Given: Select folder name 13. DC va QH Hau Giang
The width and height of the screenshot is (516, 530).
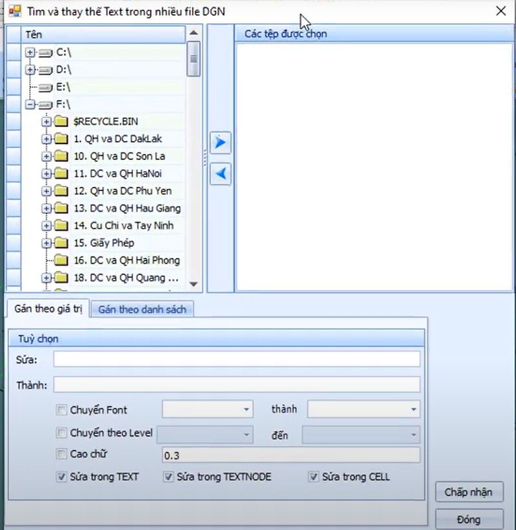Looking at the screenshot, I should [x=127, y=208].
